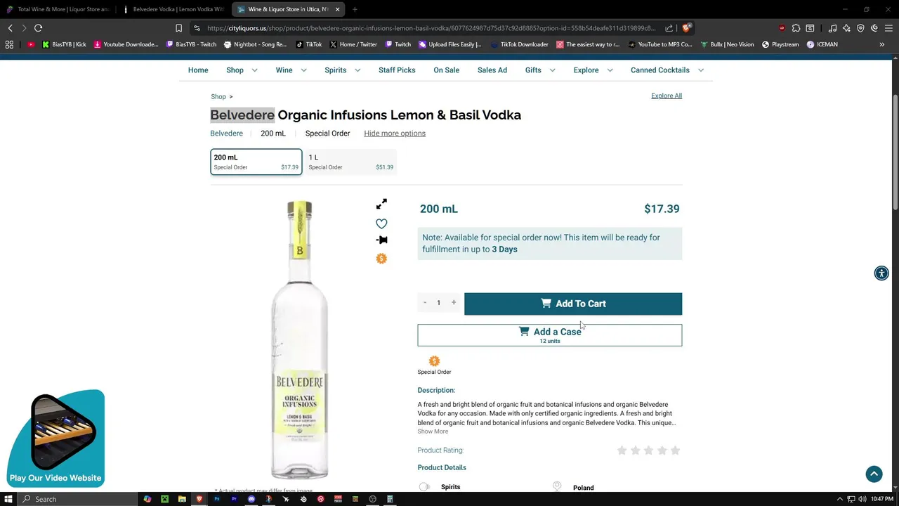899x506 pixels.
Task: Click the pin icon beside product image
Action: (381, 240)
